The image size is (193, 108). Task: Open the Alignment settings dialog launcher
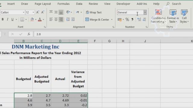tap(113, 27)
